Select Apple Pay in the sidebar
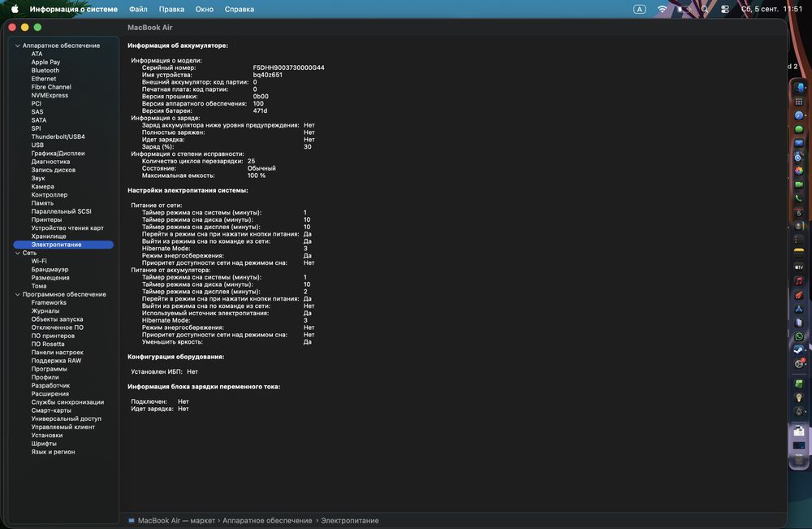The height and width of the screenshot is (529, 812). pyautogui.click(x=45, y=63)
